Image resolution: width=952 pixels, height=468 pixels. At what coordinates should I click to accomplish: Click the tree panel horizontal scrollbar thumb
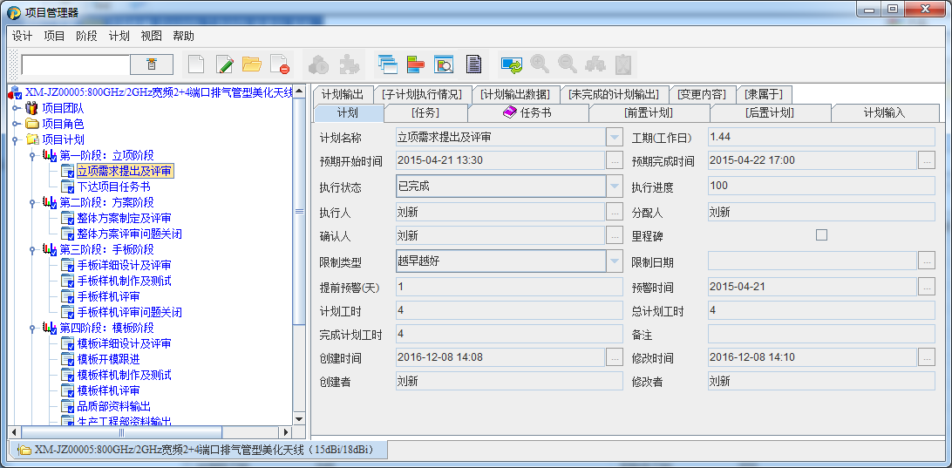pos(121,433)
